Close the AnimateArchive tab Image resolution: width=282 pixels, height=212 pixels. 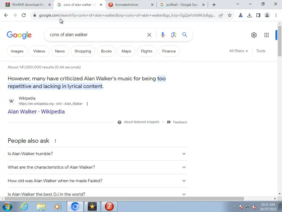click(152, 5)
